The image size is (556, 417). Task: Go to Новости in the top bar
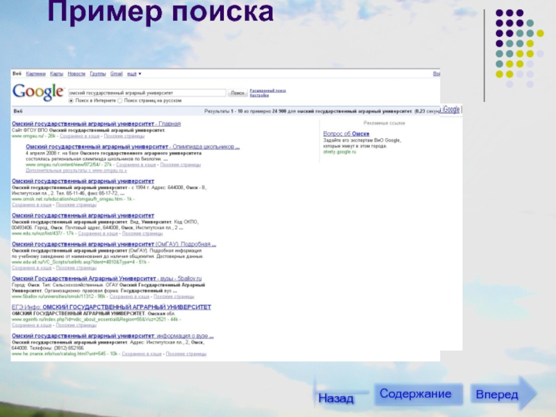(76, 74)
